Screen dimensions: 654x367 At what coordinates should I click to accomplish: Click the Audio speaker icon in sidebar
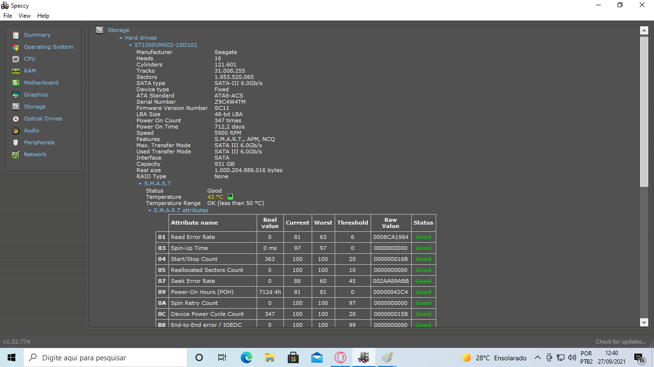tap(16, 130)
